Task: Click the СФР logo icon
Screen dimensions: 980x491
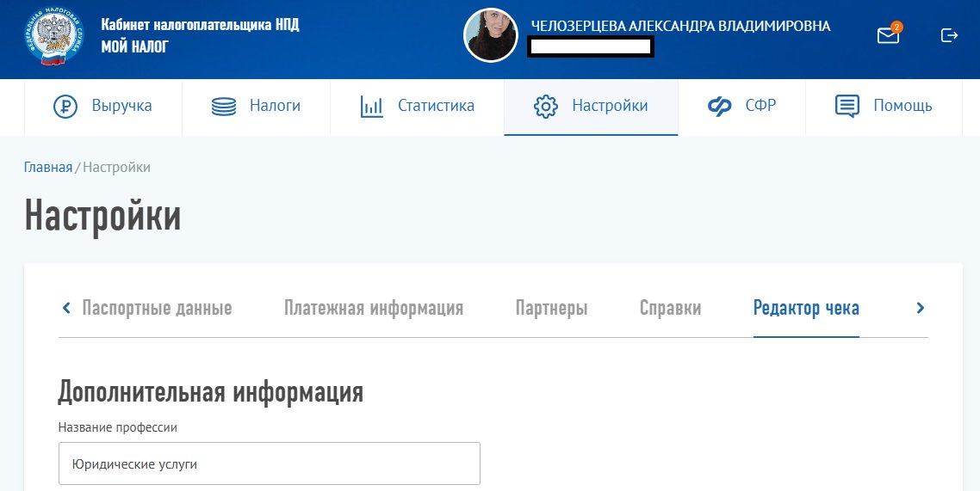Action: pyautogui.click(x=719, y=106)
